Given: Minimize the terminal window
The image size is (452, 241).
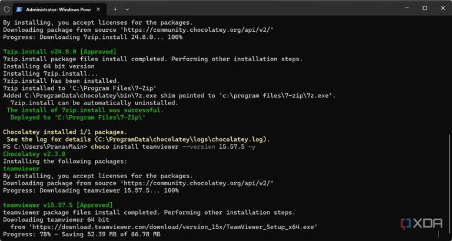Looking at the screenshot, I should [x=407, y=8].
